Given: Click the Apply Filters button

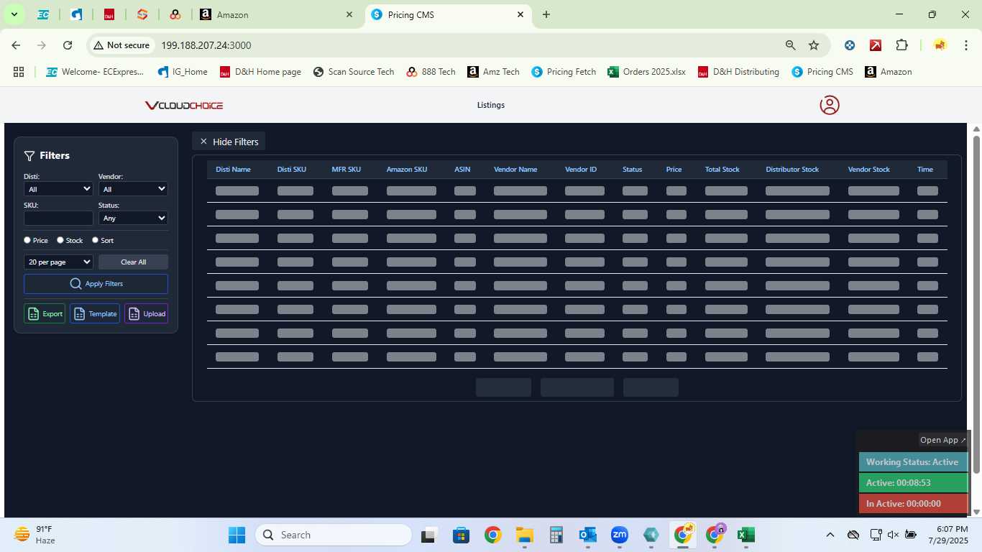Looking at the screenshot, I should [96, 284].
